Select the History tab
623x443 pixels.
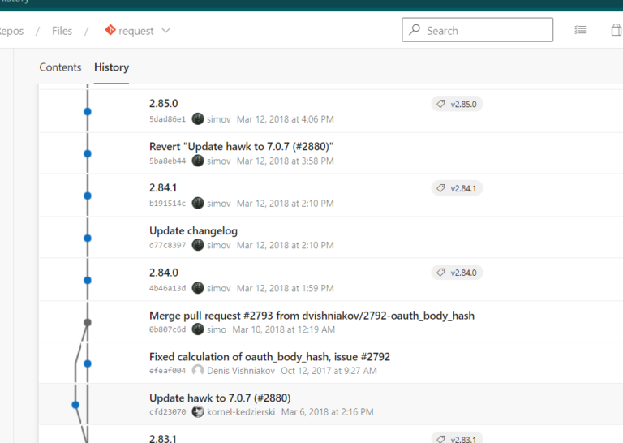(x=111, y=67)
